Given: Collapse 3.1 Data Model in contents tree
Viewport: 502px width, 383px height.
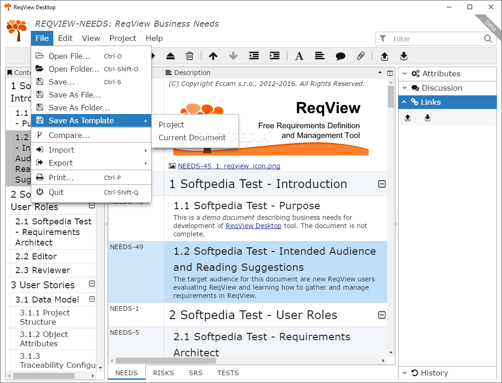Looking at the screenshot, I should click(92, 299).
